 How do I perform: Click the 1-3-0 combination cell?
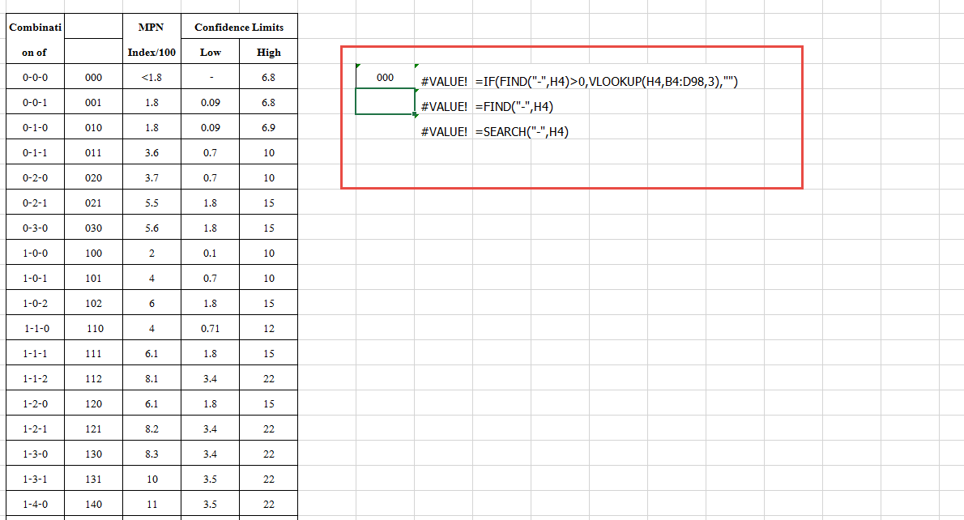pos(35,454)
